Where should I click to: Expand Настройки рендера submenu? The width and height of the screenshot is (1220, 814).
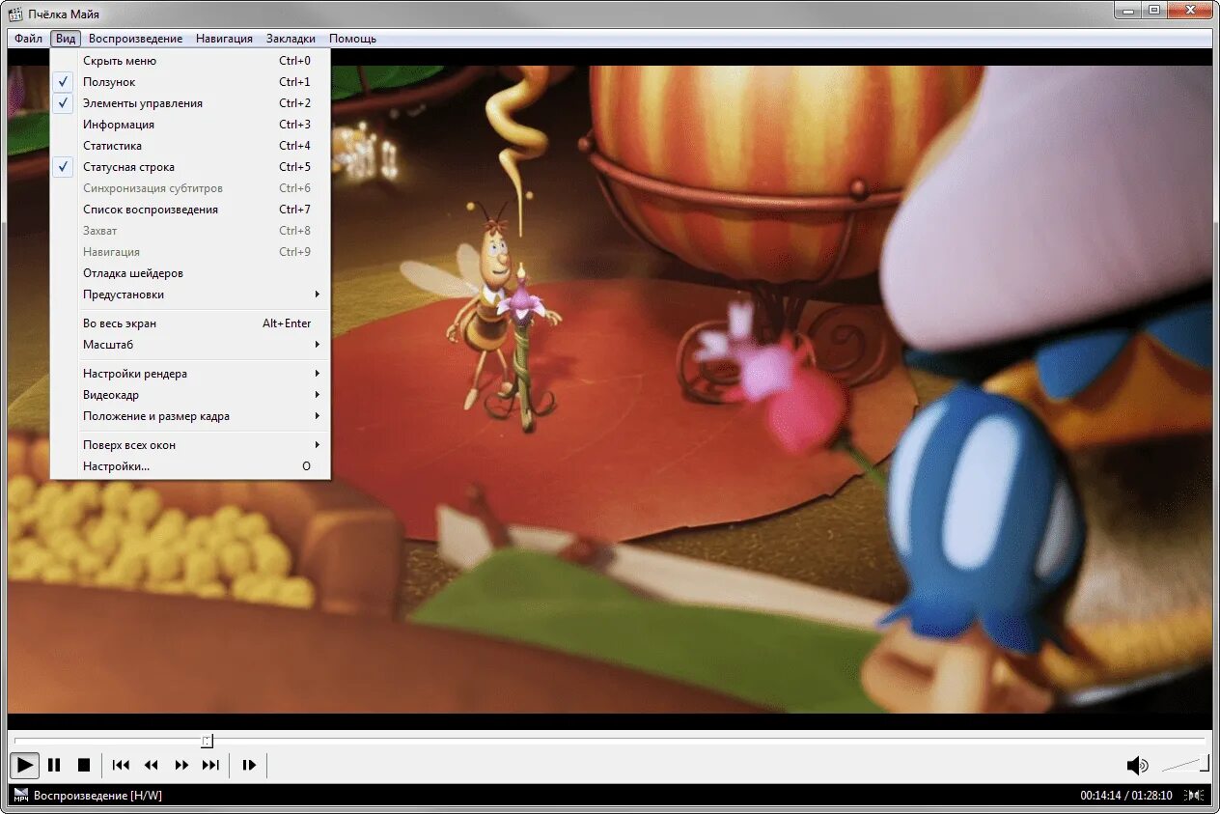pos(190,374)
